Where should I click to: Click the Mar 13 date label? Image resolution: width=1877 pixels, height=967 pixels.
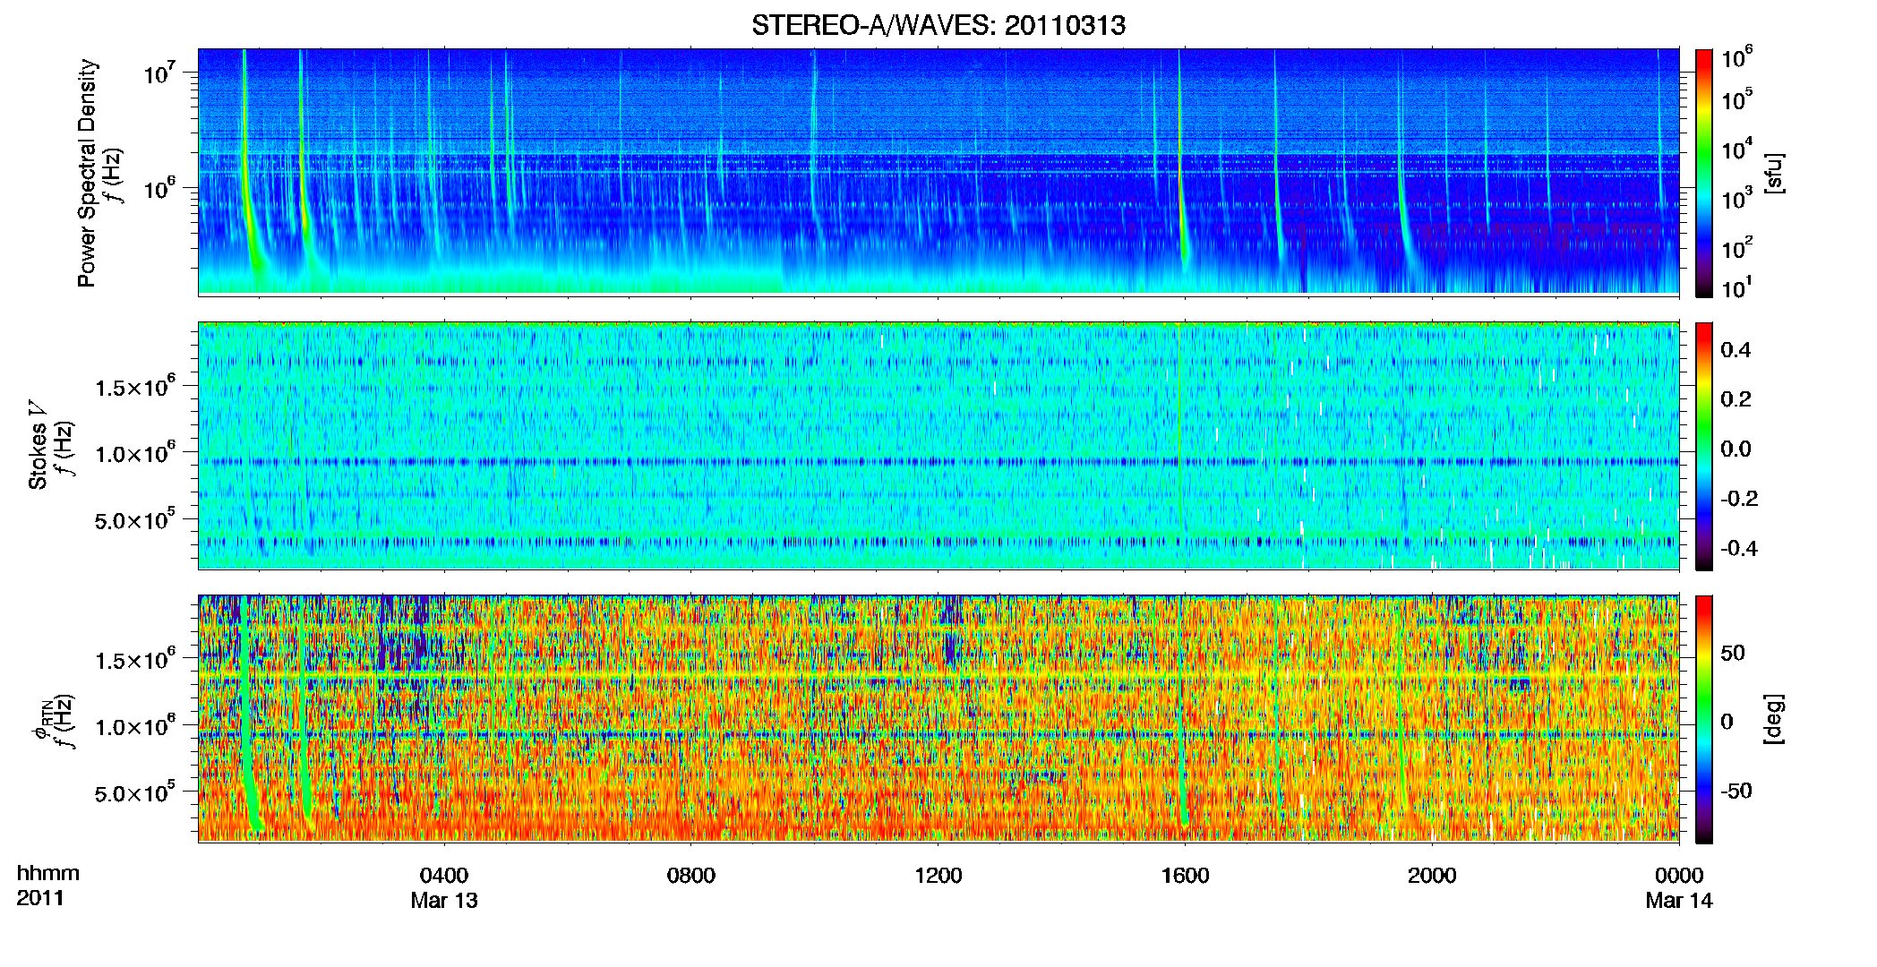point(444,900)
